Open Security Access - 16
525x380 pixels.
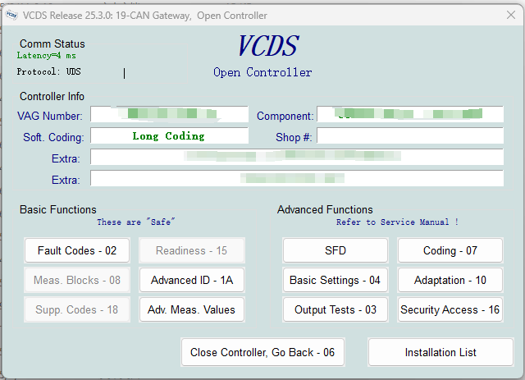[x=450, y=309]
